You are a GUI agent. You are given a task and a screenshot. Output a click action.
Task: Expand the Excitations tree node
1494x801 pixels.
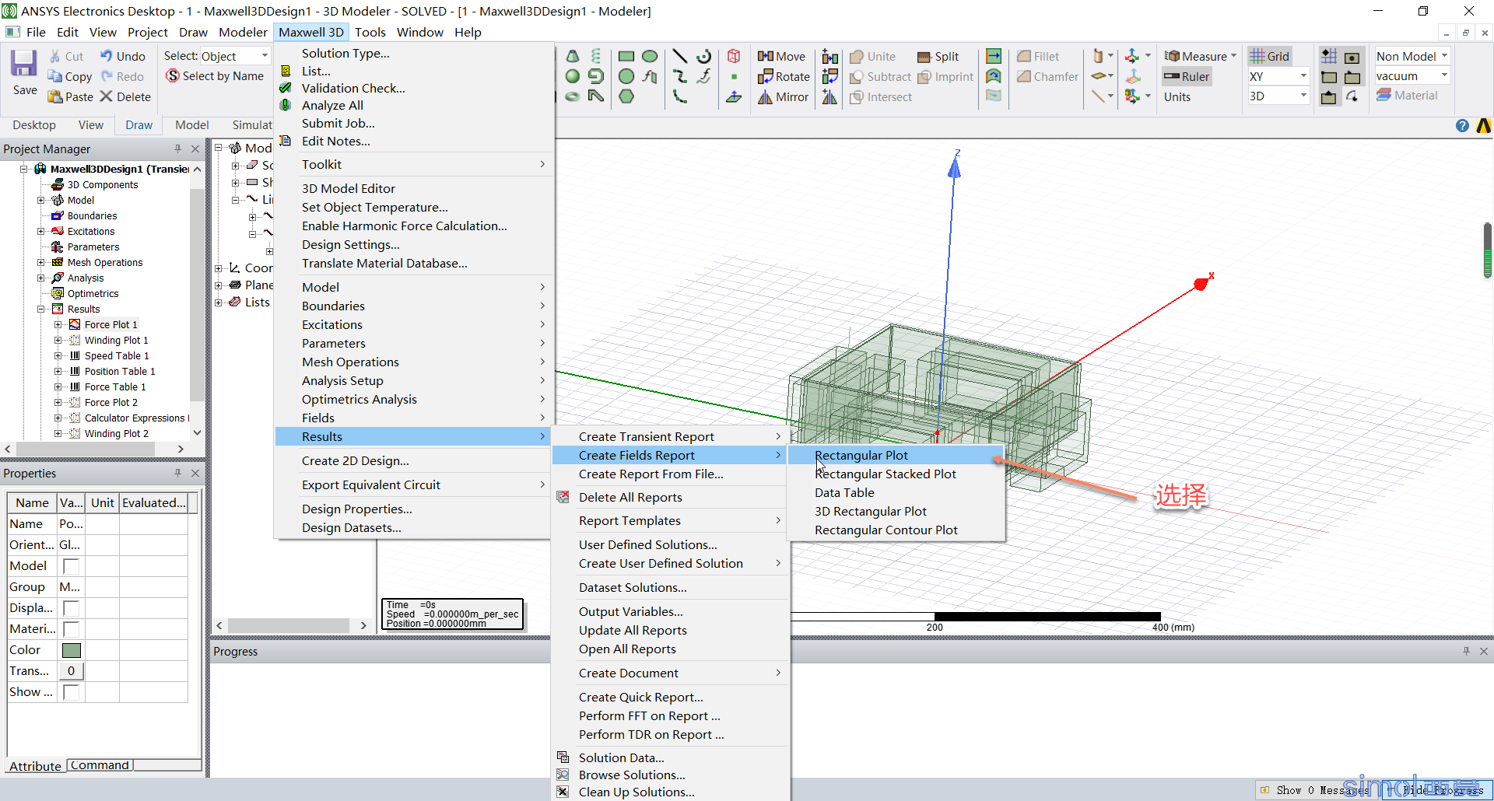coord(41,232)
